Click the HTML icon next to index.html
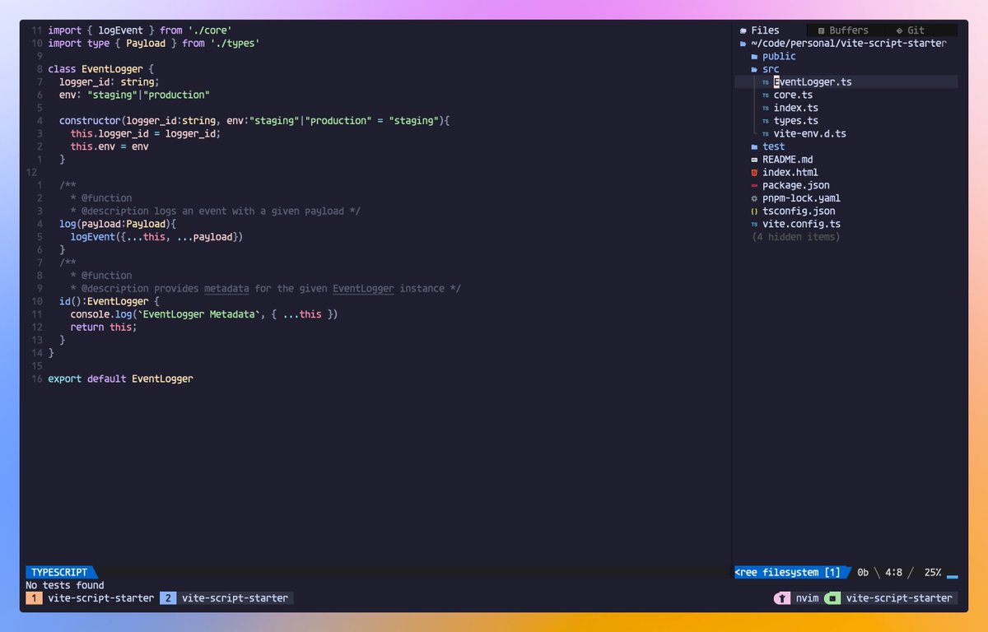This screenshot has width=988, height=632. tap(753, 172)
